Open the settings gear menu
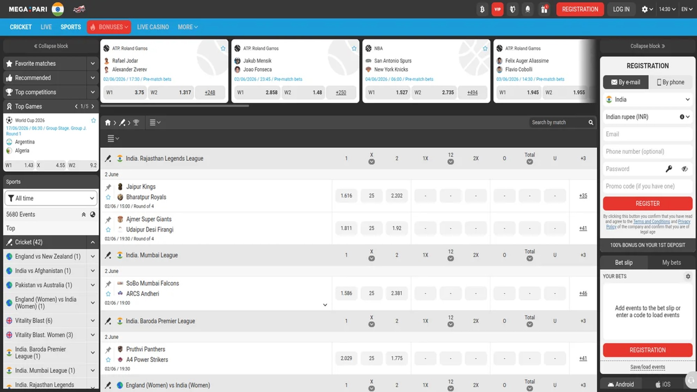This screenshot has height=392, width=697. pyautogui.click(x=647, y=9)
